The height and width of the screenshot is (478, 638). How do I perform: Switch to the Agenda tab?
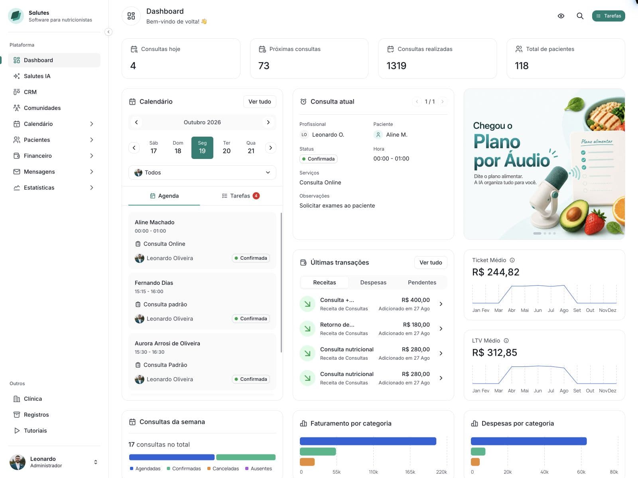tap(164, 196)
